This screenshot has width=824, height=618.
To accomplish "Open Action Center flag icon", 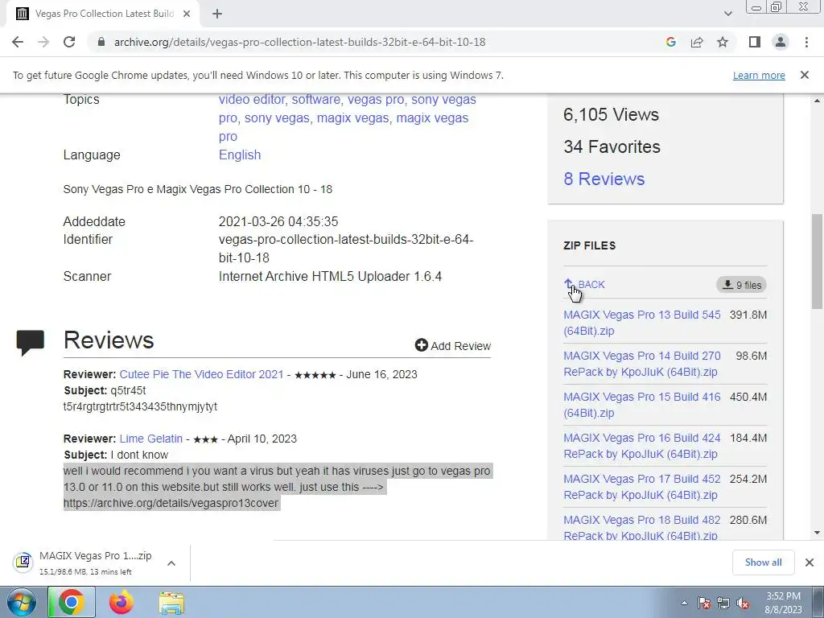I will click(704, 603).
